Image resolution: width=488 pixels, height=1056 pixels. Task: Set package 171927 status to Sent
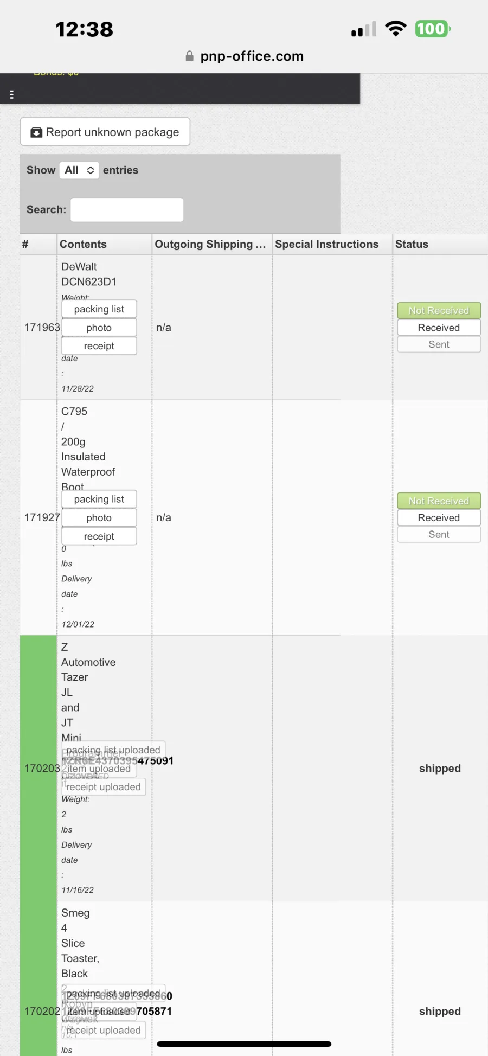439,535
